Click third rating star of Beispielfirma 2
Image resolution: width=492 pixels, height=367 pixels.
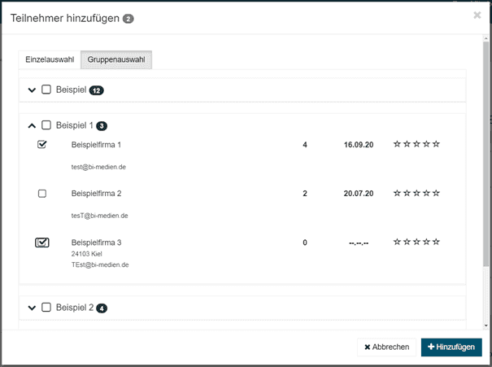pos(416,193)
